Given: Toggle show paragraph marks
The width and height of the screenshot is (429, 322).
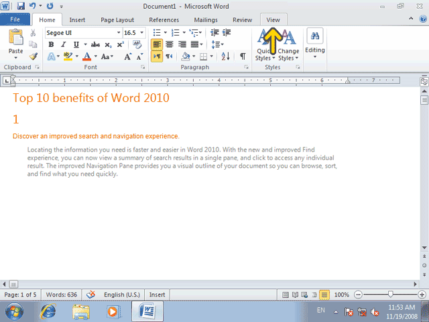Looking at the screenshot, I should pos(243,56).
